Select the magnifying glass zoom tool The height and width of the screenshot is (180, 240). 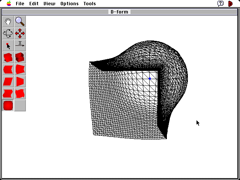(x=20, y=21)
